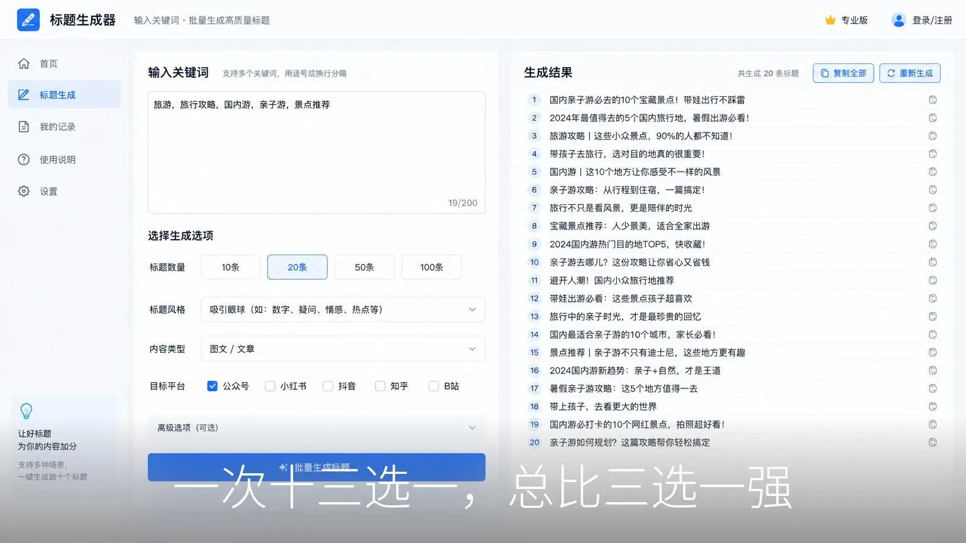This screenshot has width=966, height=543.
Task: Open 设置 in the sidebar
Action: coord(64,192)
